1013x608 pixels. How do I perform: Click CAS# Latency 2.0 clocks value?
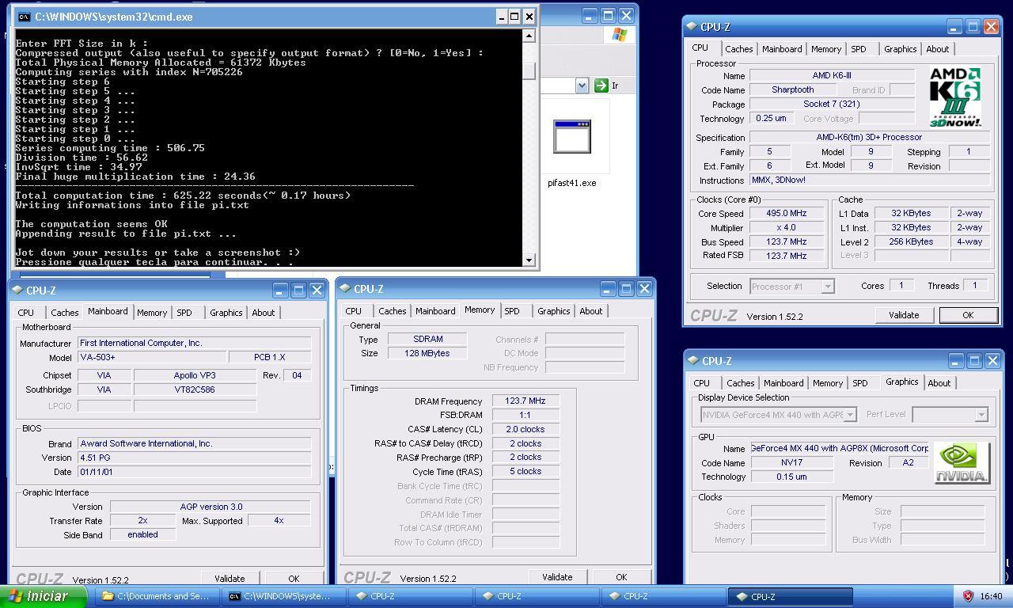click(525, 429)
